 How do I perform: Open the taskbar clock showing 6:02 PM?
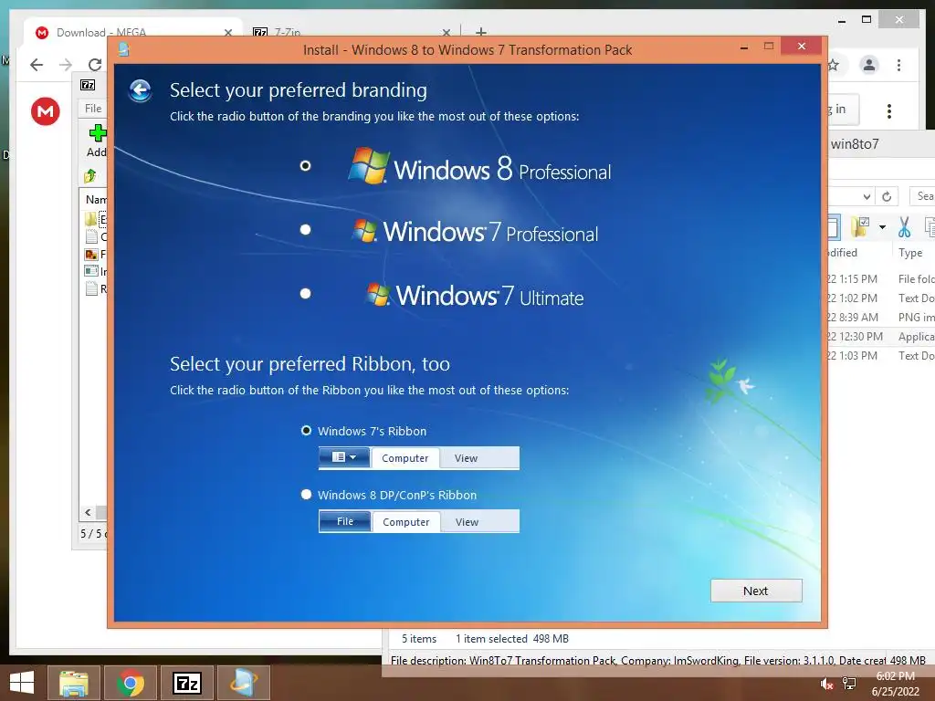click(x=895, y=684)
